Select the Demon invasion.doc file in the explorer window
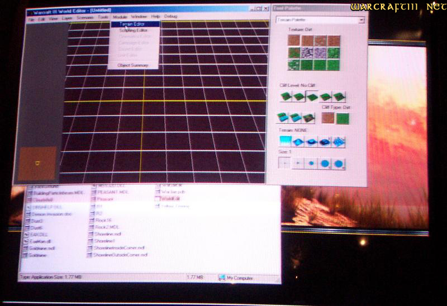 (49, 214)
